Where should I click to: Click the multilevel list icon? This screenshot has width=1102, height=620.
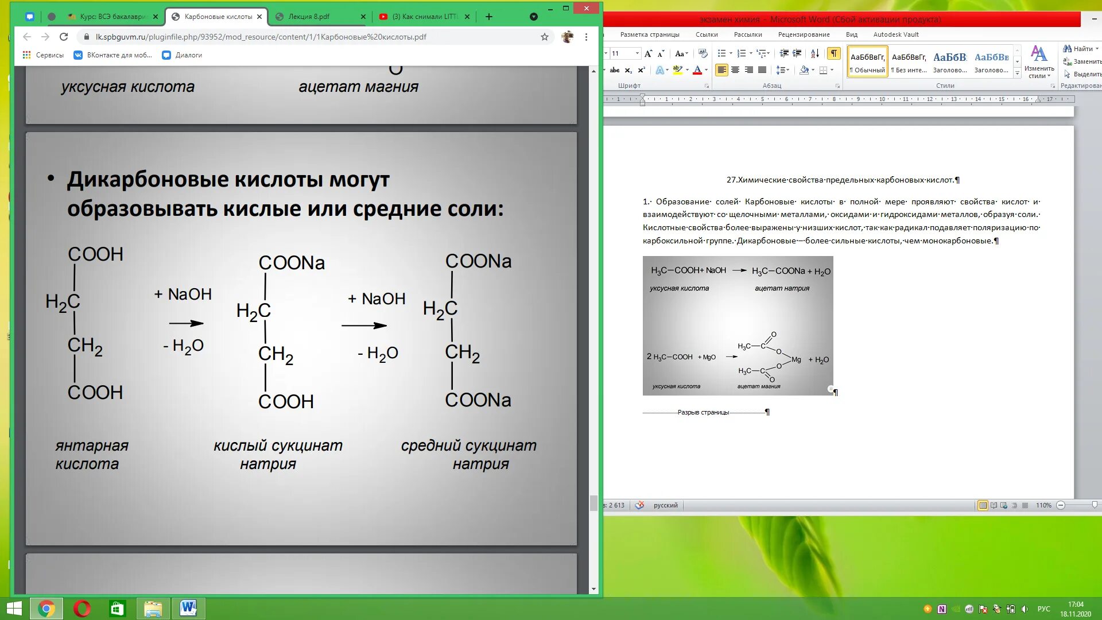coord(761,53)
